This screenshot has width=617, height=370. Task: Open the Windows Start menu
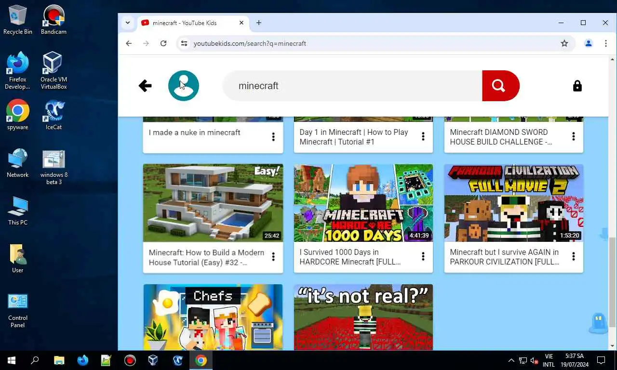tap(12, 360)
